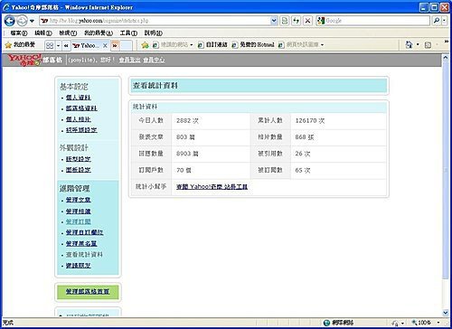This screenshot has width=452, height=329.
Task: Click the RSS feeds icon in command bar
Action: pos(428,45)
